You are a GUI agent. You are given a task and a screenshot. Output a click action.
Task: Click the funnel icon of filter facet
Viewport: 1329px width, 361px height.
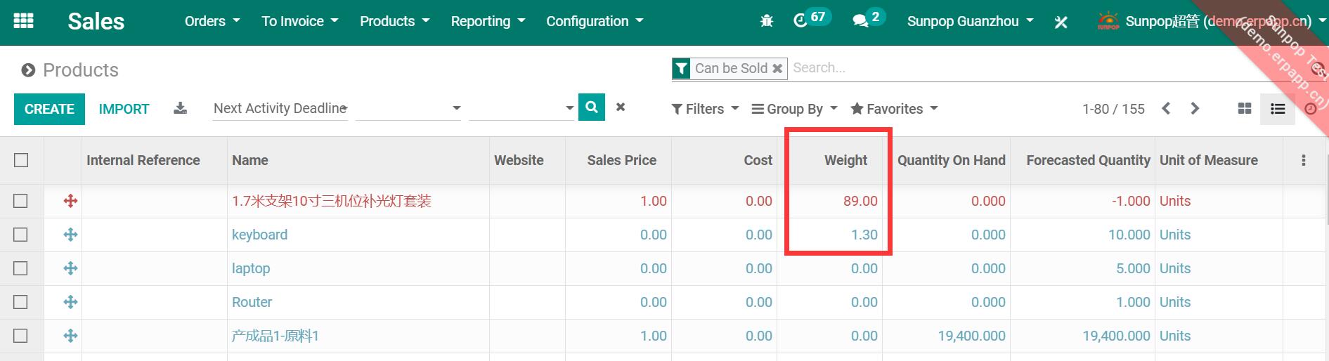click(x=681, y=68)
